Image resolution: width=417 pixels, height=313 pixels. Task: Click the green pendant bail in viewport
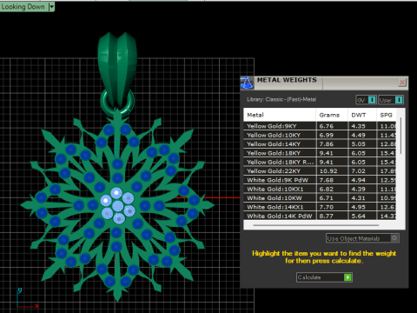coord(117,68)
